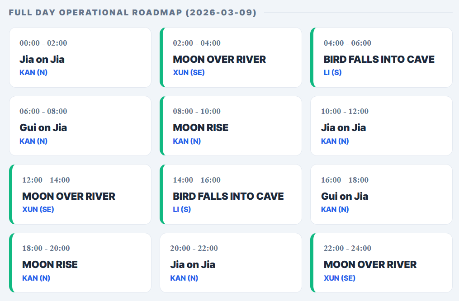Viewport: 459px width, 301px height.
Task: Click KAN (N) direction under 10:00 - 12:00
Action: (x=335, y=141)
